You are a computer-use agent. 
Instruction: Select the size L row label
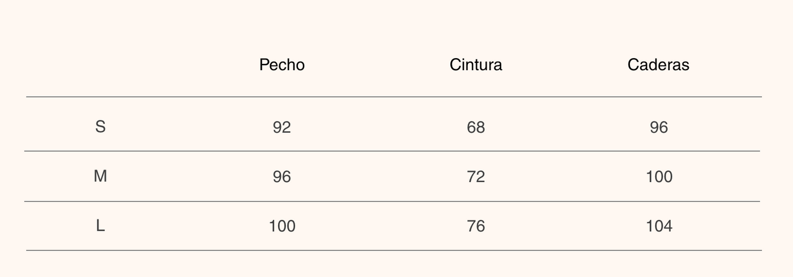click(x=100, y=226)
